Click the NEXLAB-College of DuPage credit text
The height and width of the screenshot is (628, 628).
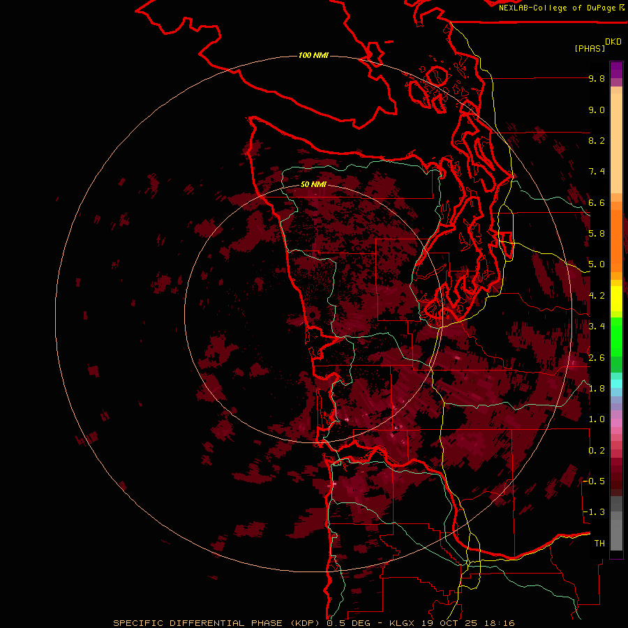pyautogui.click(x=557, y=8)
